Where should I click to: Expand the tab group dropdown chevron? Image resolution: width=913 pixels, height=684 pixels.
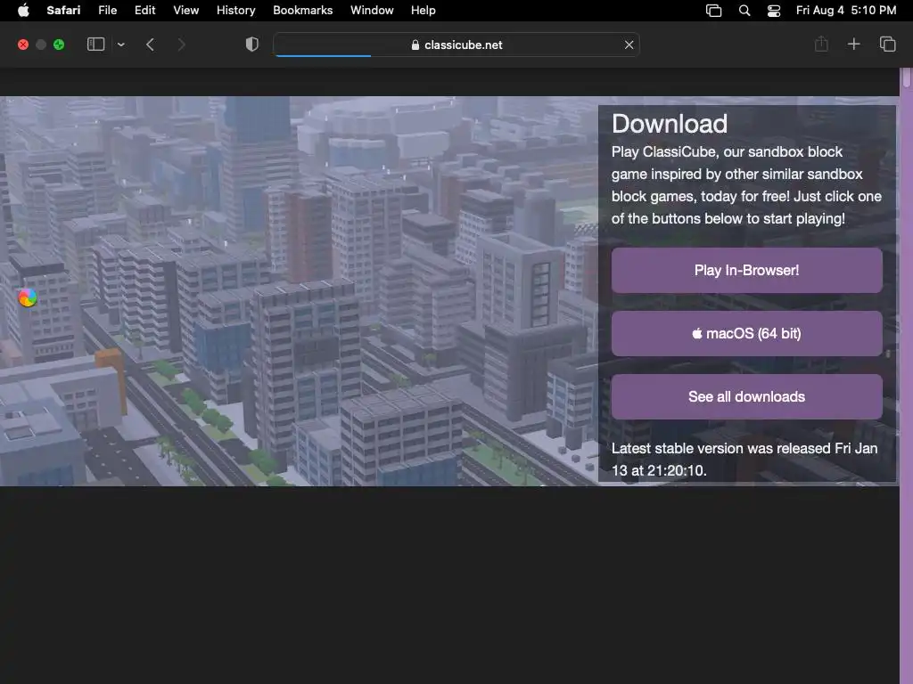tap(121, 45)
